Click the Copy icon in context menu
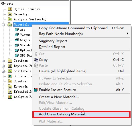132x126 pixels. (36, 60)
